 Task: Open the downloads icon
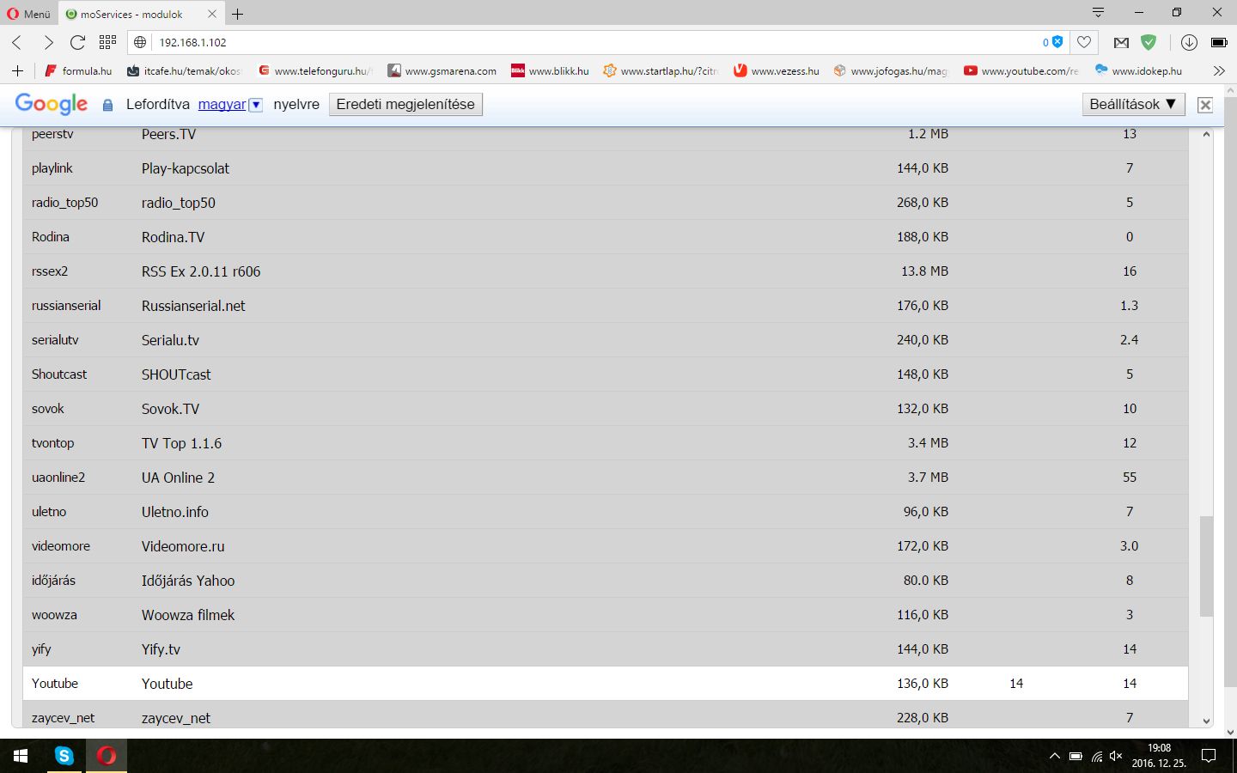pyautogui.click(x=1189, y=42)
